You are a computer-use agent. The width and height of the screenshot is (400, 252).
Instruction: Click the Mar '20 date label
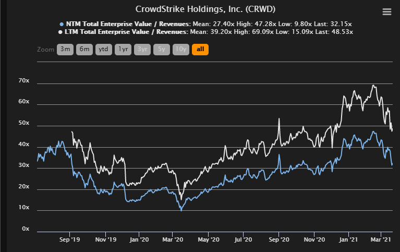pos(173,240)
